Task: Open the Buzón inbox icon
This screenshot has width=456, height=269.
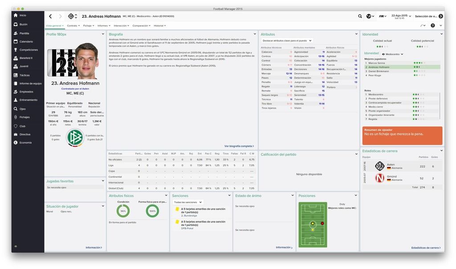Action: pos(16,24)
